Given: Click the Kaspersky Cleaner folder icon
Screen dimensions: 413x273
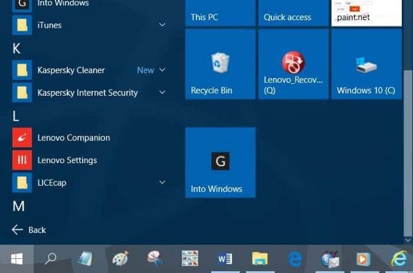Looking at the screenshot, I should tap(22, 70).
